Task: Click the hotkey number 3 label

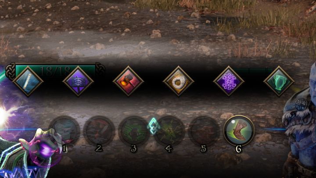Action: (133, 149)
